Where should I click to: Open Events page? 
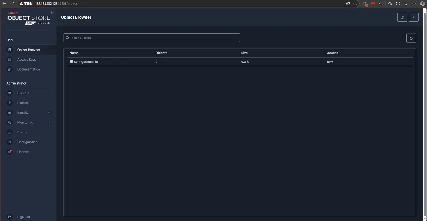[22, 132]
